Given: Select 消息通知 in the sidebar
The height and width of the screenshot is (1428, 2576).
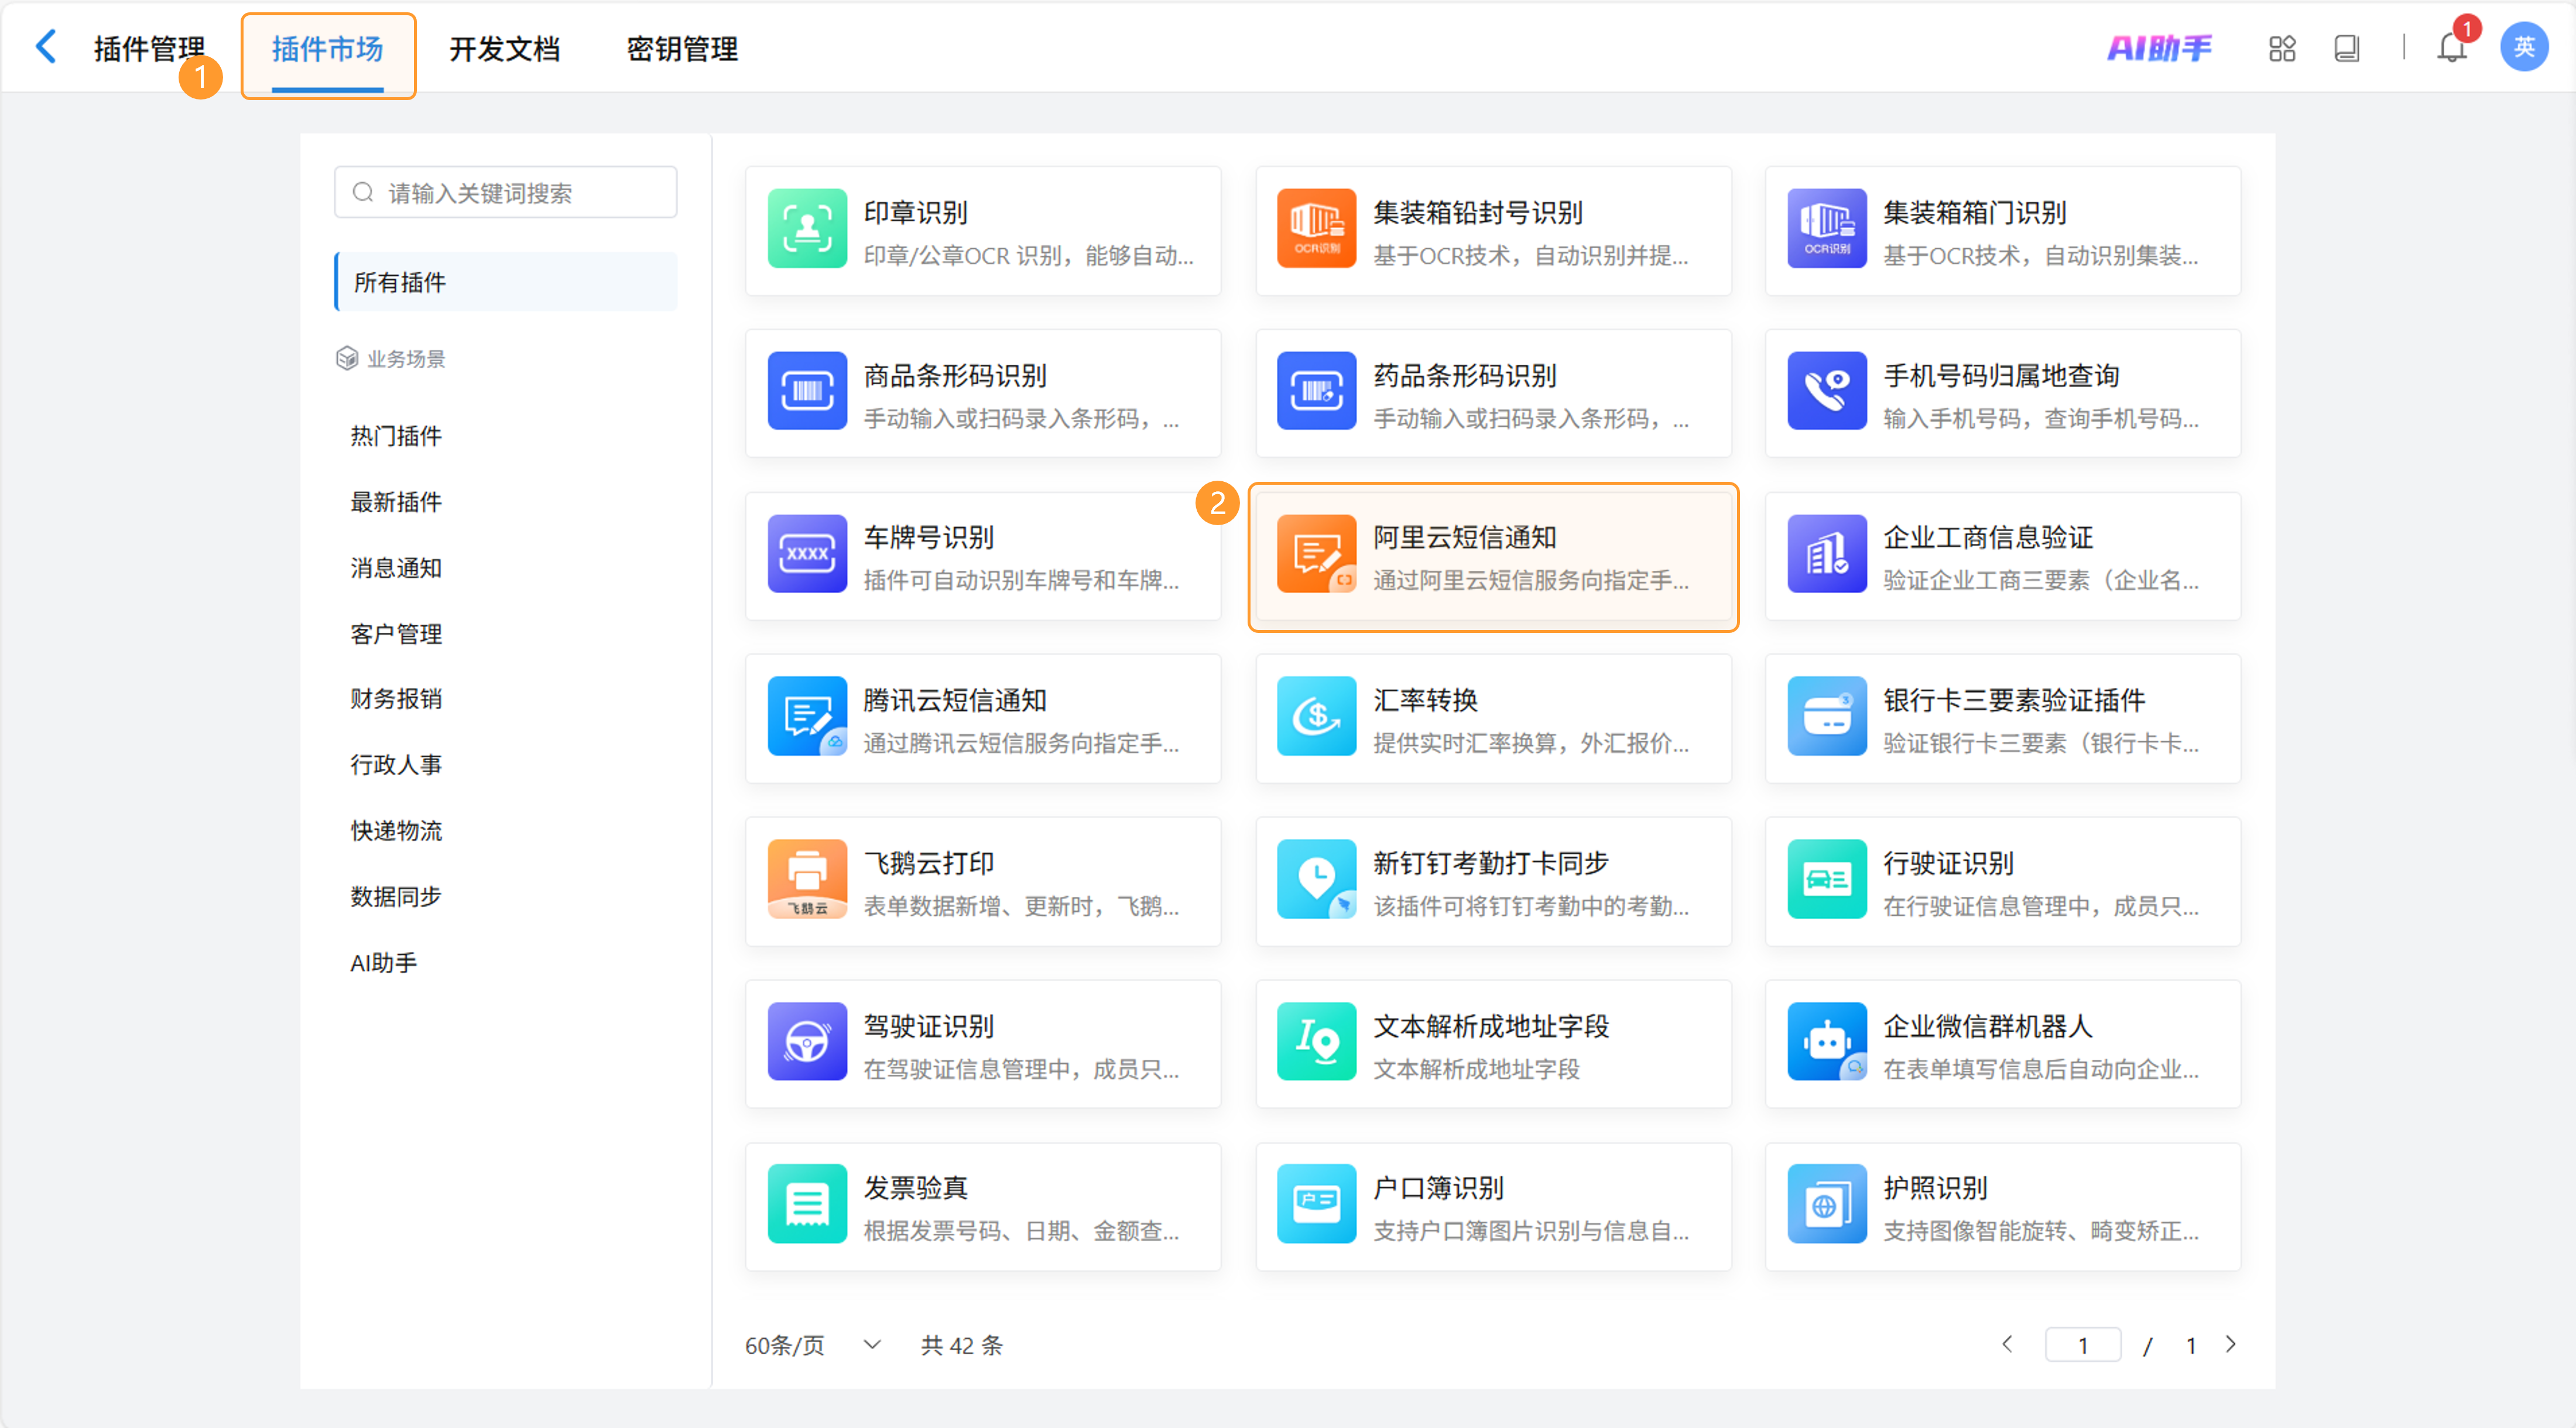Looking at the screenshot, I should (396, 567).
